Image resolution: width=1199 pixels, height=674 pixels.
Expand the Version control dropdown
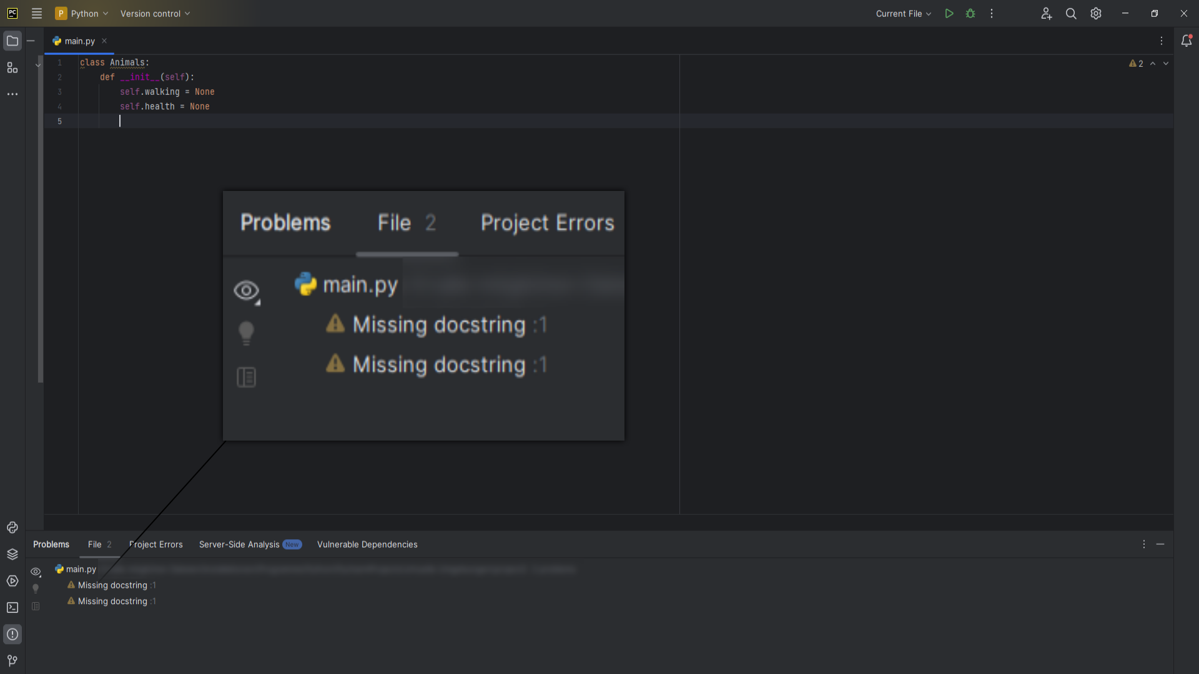pyautogui.click(x=155, y=14)
